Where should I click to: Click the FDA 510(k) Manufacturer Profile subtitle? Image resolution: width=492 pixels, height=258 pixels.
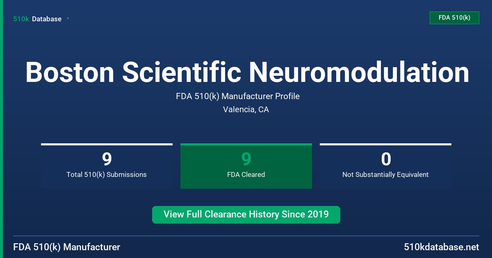tap(238, 96)
